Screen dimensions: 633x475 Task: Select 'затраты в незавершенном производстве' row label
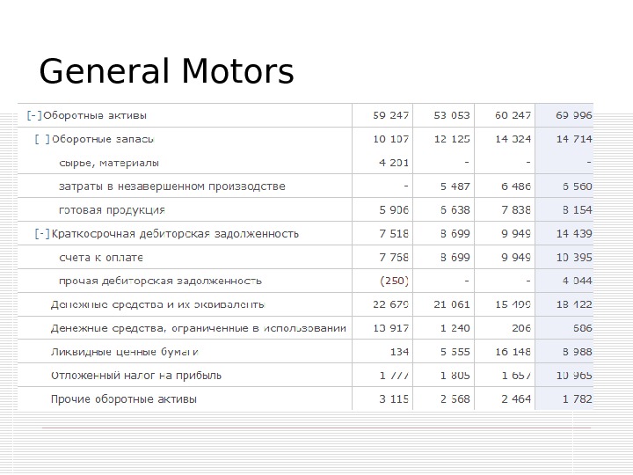coord(172,186)
